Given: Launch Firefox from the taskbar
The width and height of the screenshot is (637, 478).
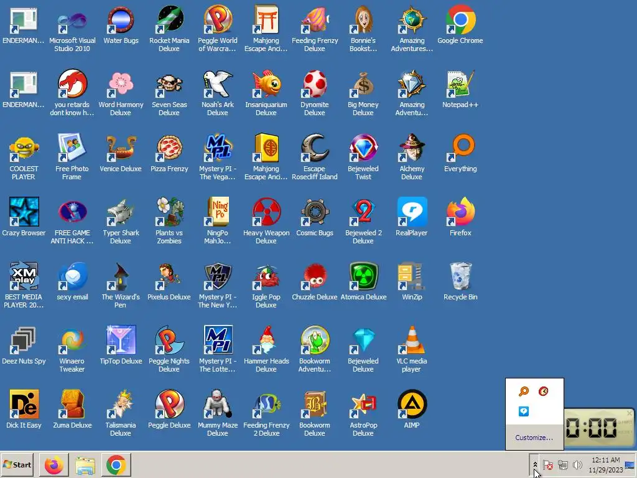Looking at the screenshot, I should click(54, 465).
